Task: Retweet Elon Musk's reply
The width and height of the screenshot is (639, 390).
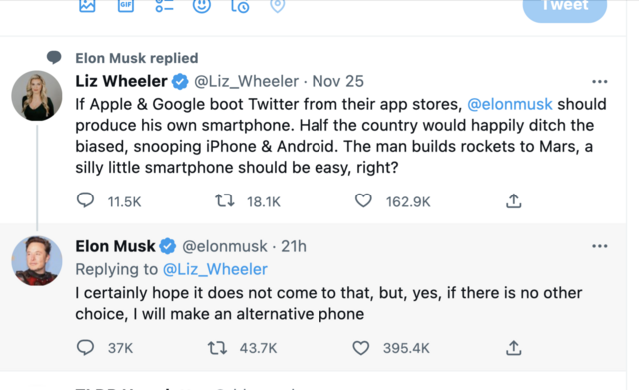Action: (217, 348)
